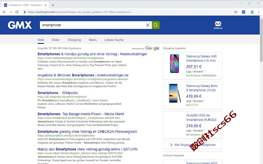Click the green search magnifier button
Image resolution: width=263 pixels, height=164 pixels.
coord(156,25)
